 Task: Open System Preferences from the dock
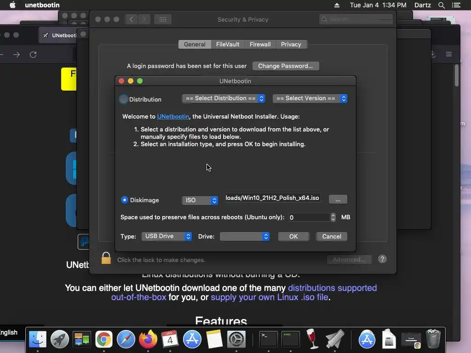236,339
